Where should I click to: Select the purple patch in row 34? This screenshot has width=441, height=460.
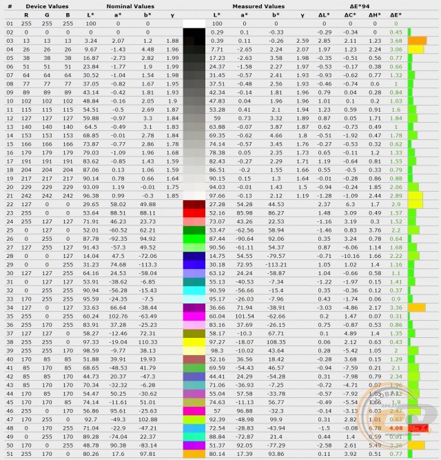(x=194, y=308)
